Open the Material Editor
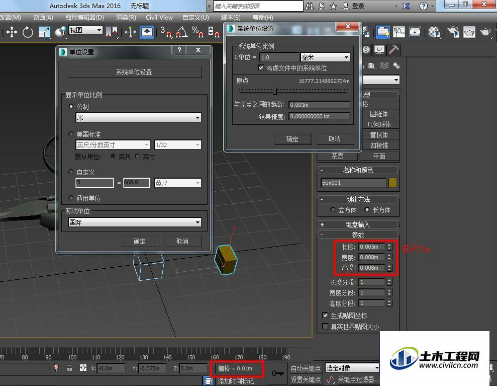 (x=434, y=32)
